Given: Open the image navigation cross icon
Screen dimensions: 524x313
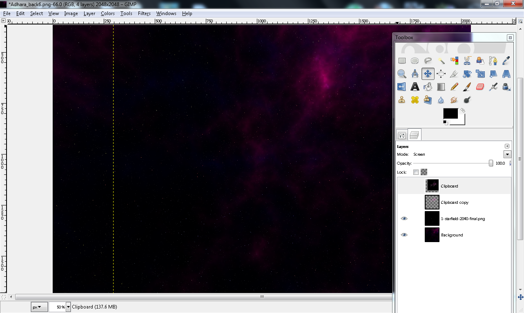Looking at the screenshot, I should coord(520,297).
